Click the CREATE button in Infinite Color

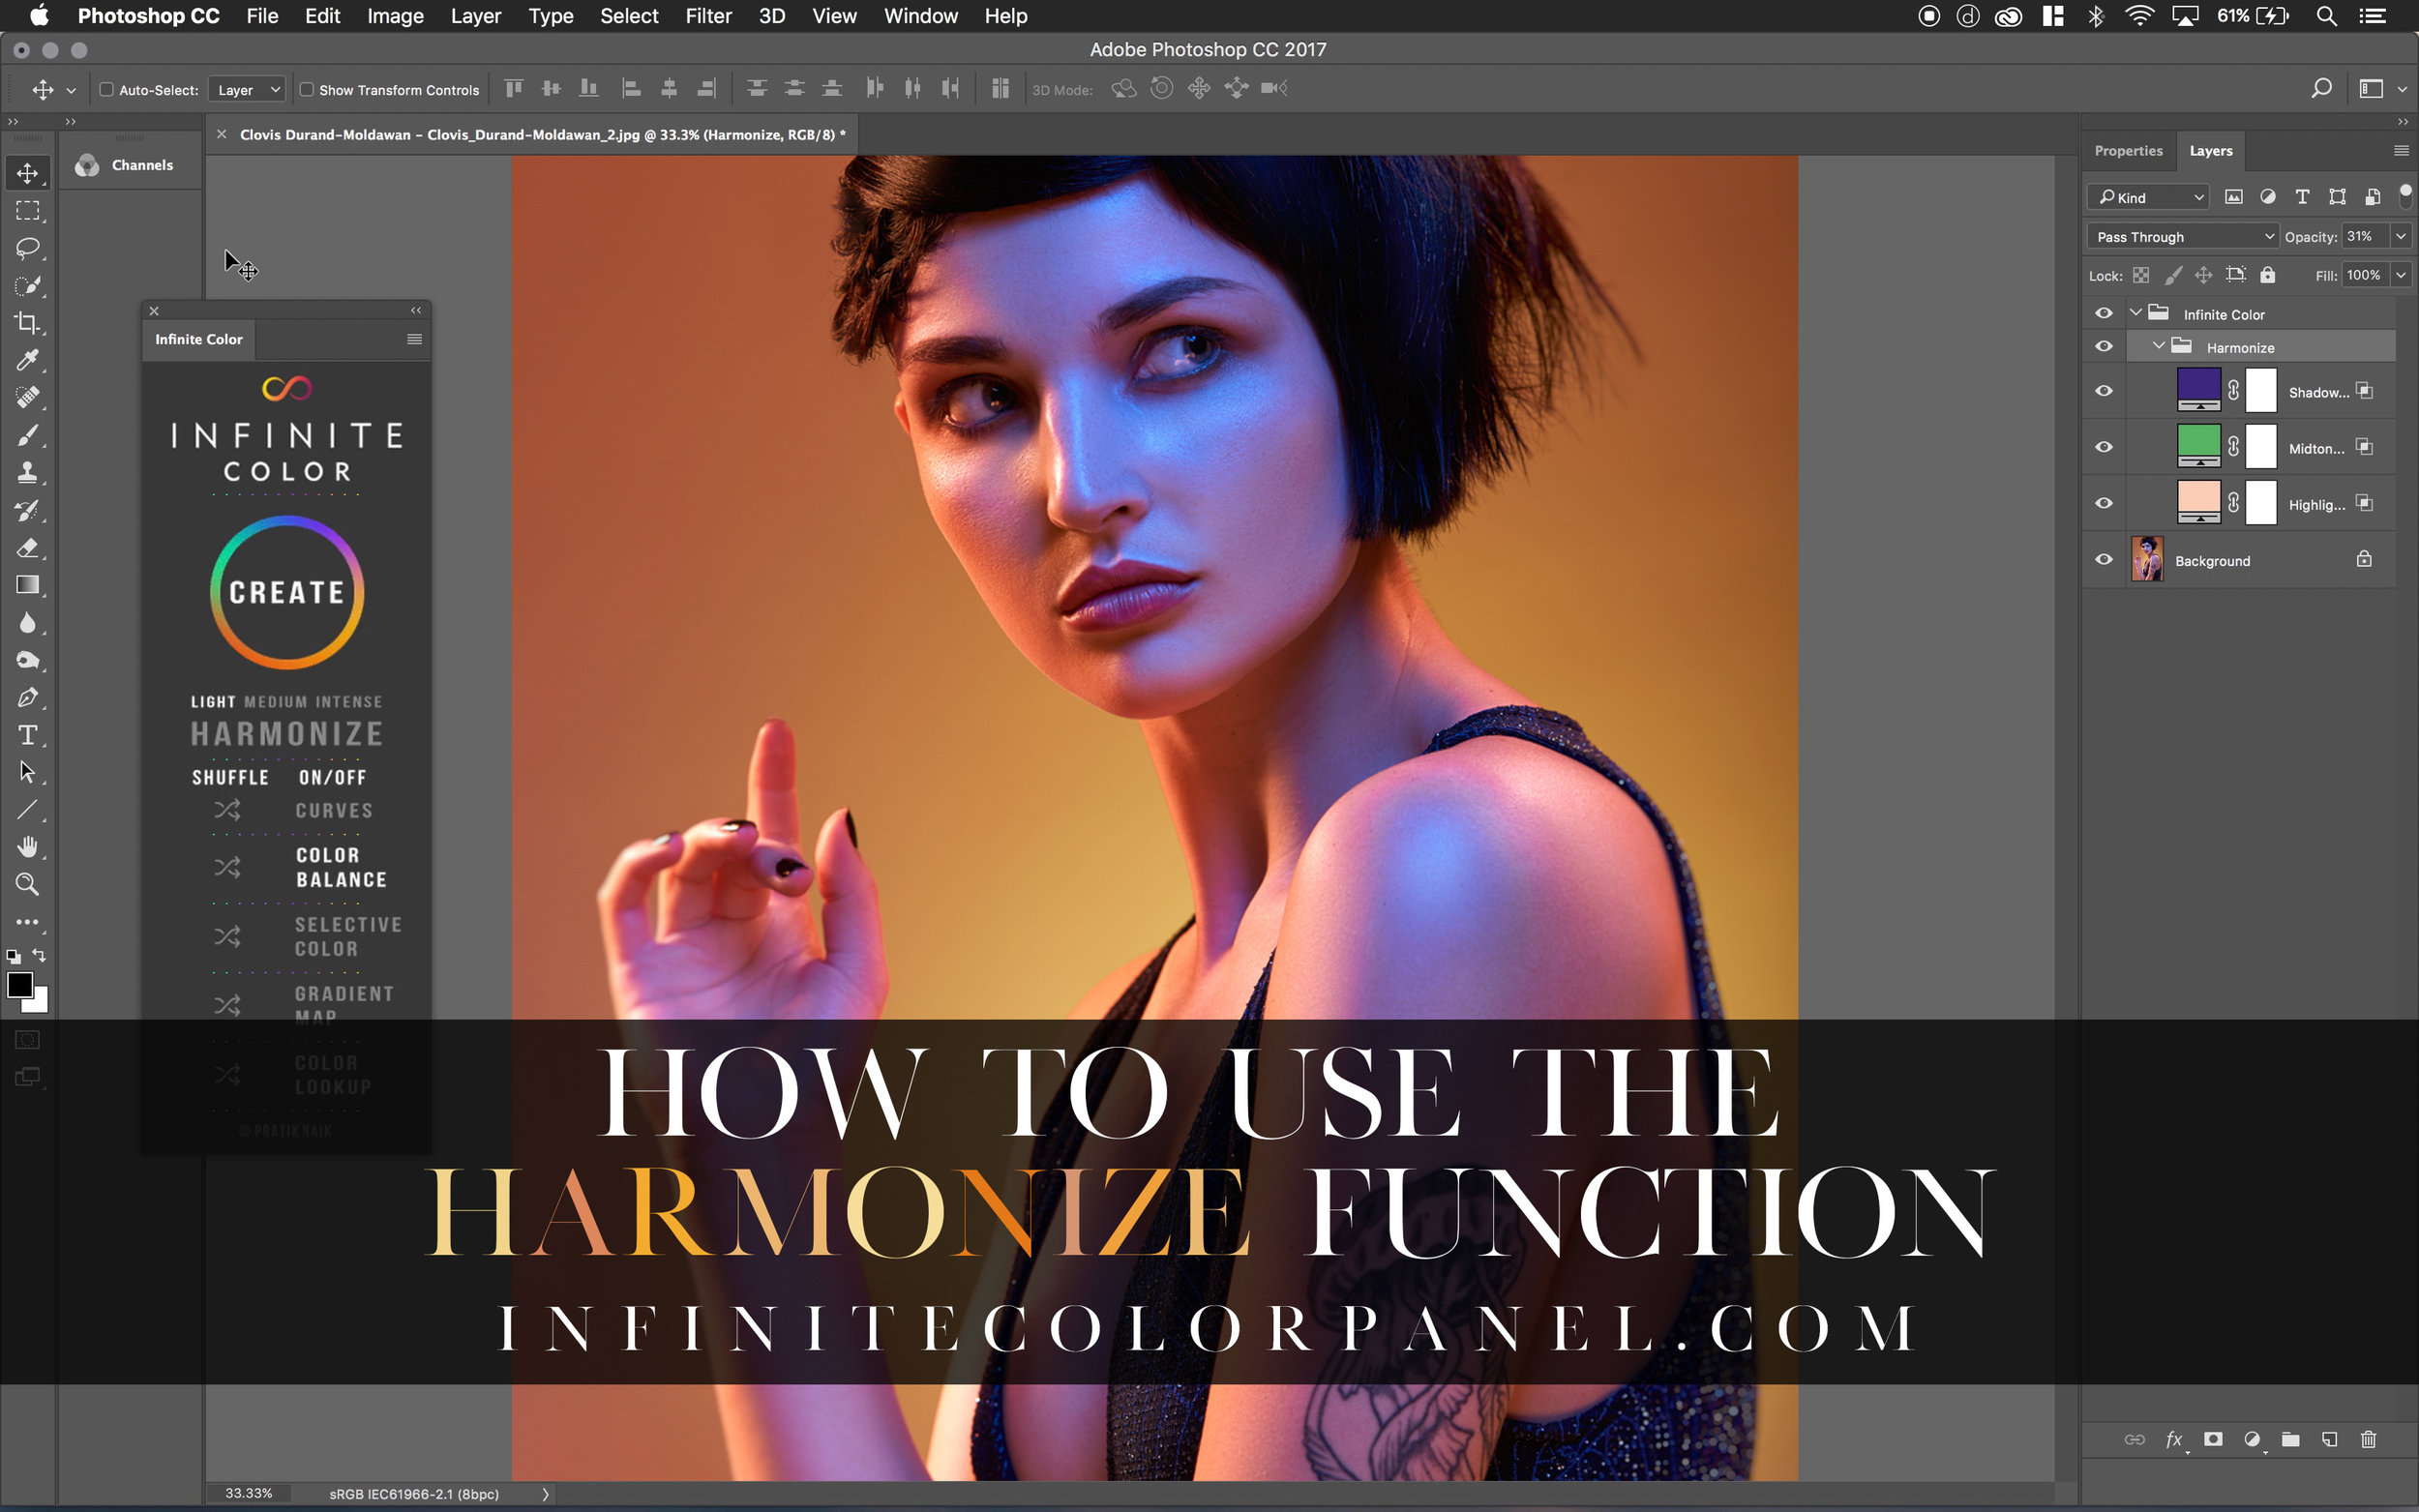pyautogui.click(x=287, y=592)
